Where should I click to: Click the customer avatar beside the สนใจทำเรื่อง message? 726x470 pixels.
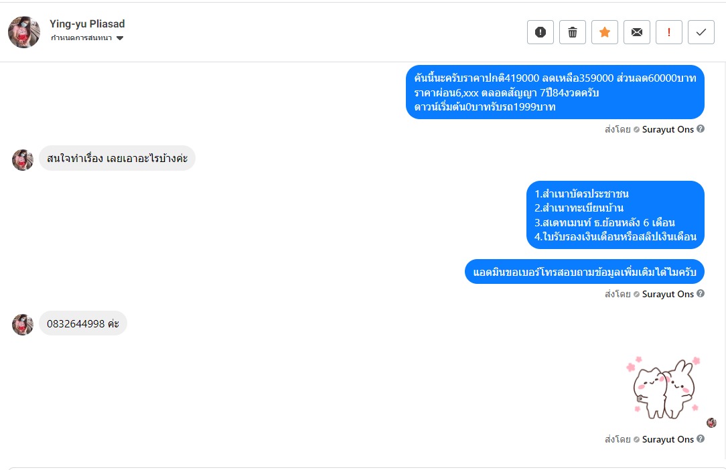pyautogui.click(x=23, y=160)
